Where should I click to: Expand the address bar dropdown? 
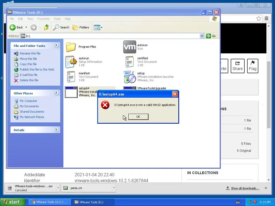tap(202, 36)
